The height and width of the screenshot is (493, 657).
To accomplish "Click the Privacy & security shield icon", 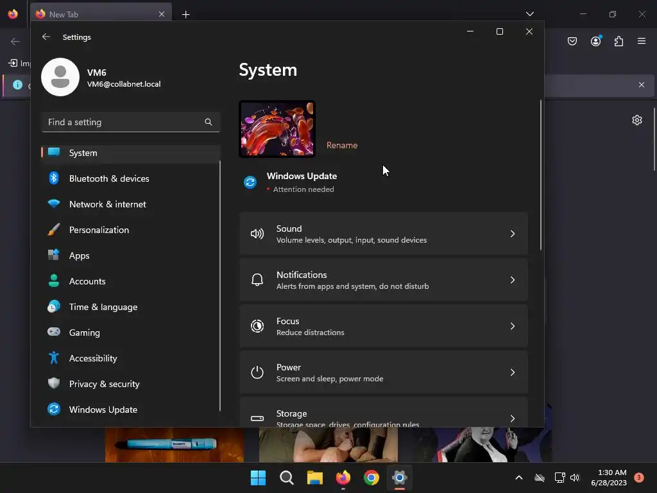I will point(54,383).
